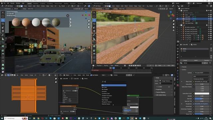
Task: Select Ambient Occlusion from search results
Action: click(x=114, y=96)
